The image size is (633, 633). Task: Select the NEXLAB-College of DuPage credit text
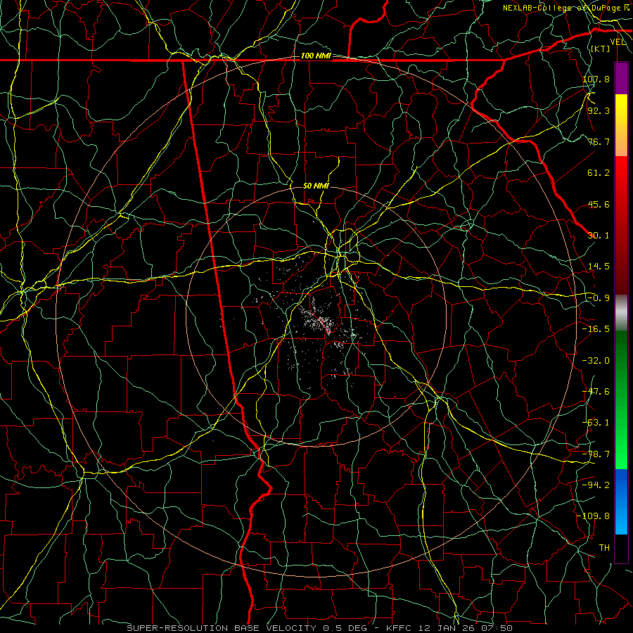(566, 8)
